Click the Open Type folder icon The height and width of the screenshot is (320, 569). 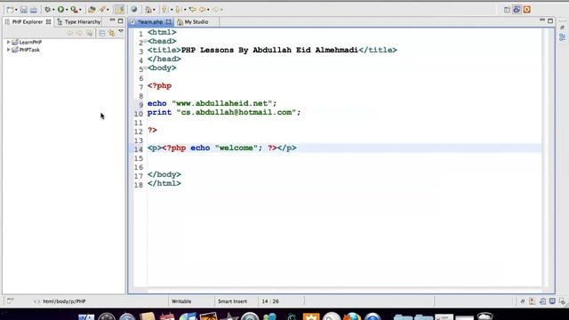tap(92, 10)
